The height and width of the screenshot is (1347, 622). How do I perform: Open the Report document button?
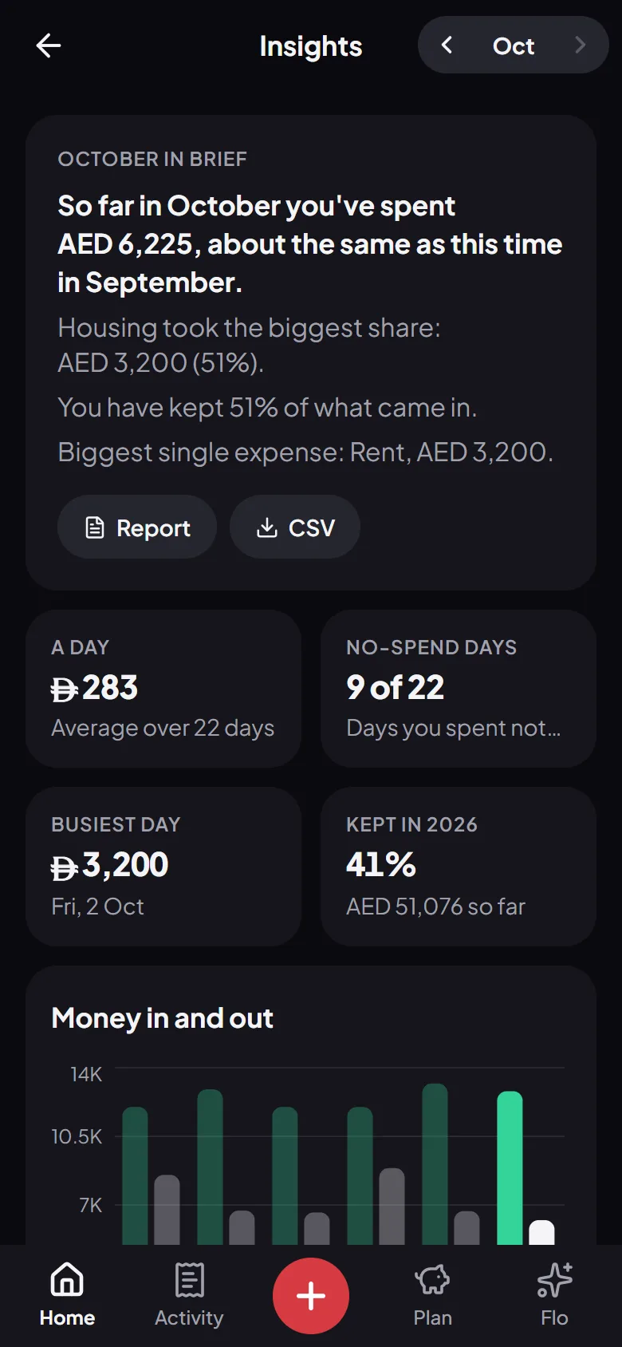(x=137, y=527)
